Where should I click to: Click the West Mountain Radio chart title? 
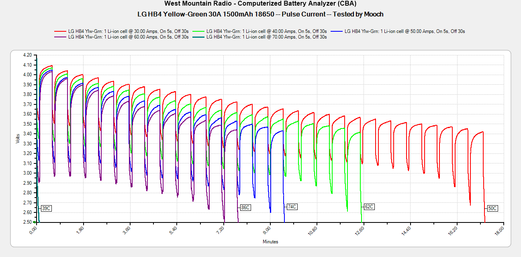click(260, 4)
